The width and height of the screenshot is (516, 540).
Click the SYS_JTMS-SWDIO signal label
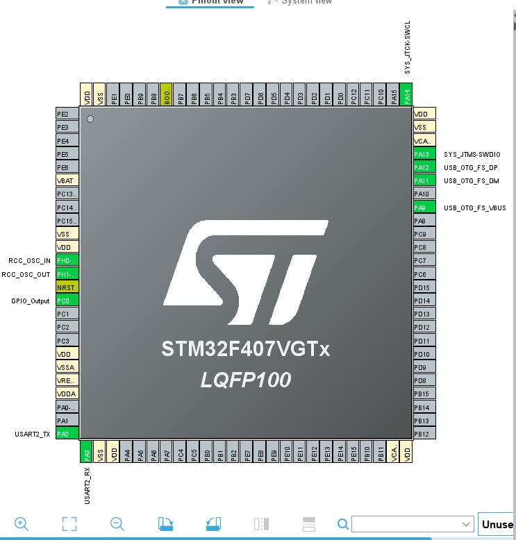point(472,154)
